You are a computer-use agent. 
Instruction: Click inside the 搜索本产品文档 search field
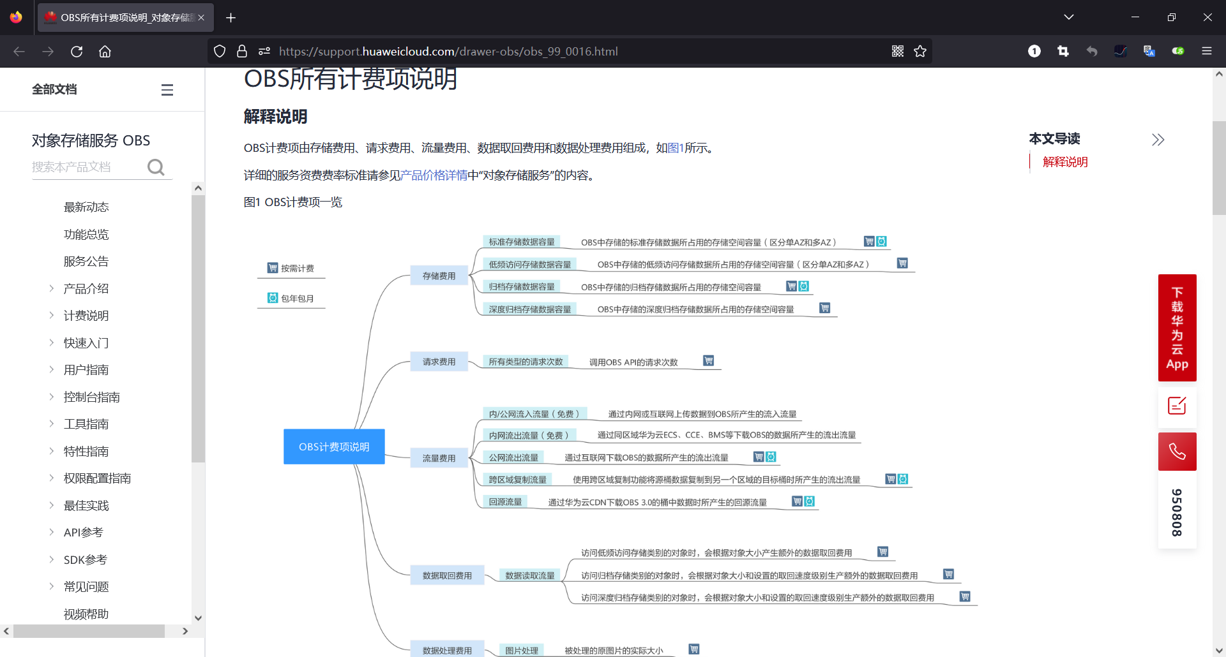[89, 166]
